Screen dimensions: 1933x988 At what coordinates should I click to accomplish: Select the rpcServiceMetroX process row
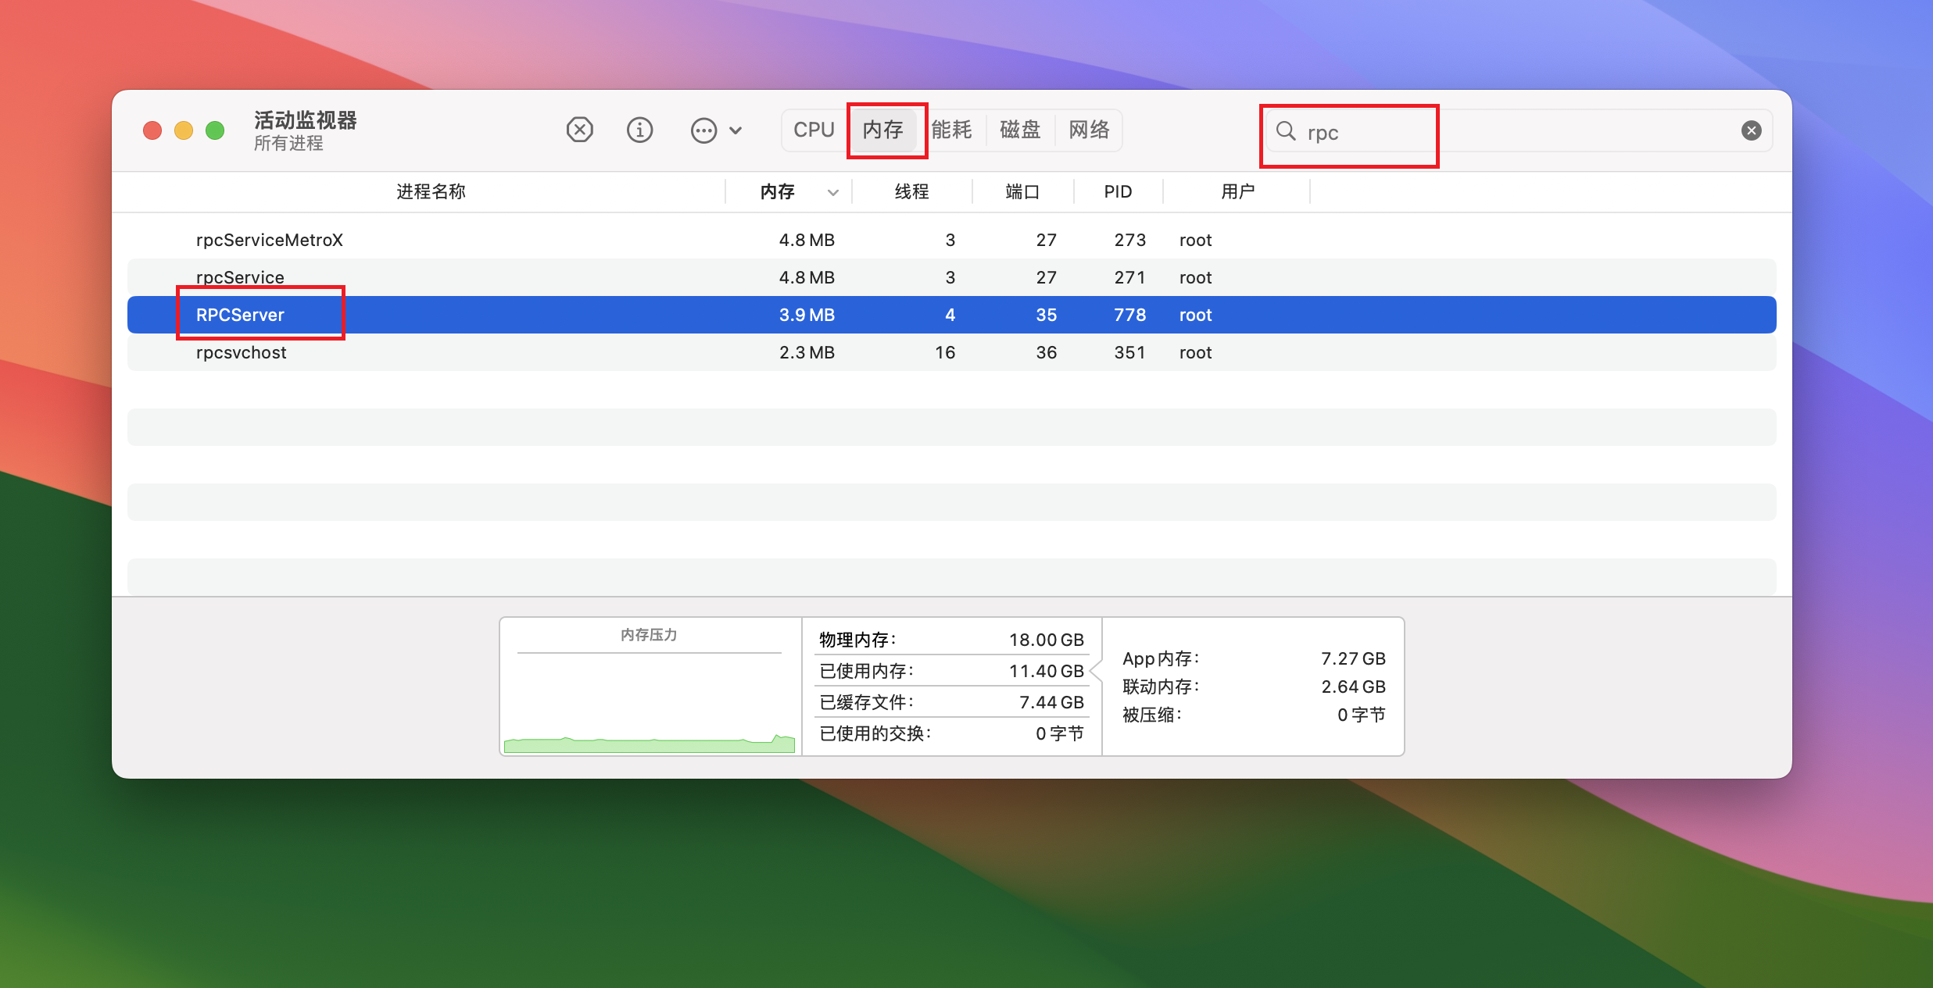[x=270, y=240]
